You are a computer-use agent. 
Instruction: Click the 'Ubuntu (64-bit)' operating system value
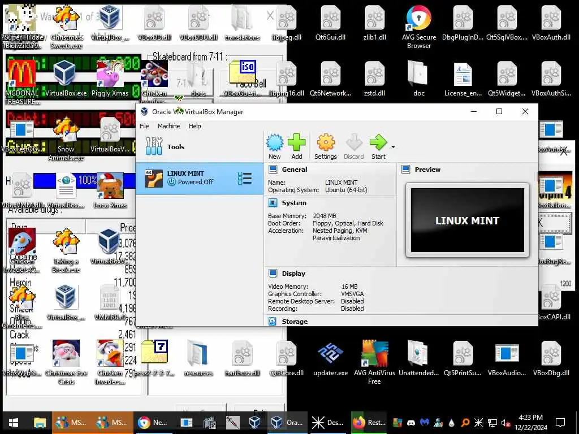pyautogui.click(x=346, y=190)
